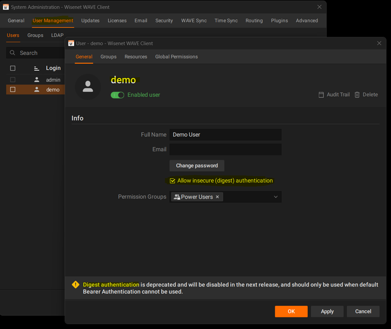Screen dimensions: 391x329
Task: Click the Delete link text
Action: [370, 94]
